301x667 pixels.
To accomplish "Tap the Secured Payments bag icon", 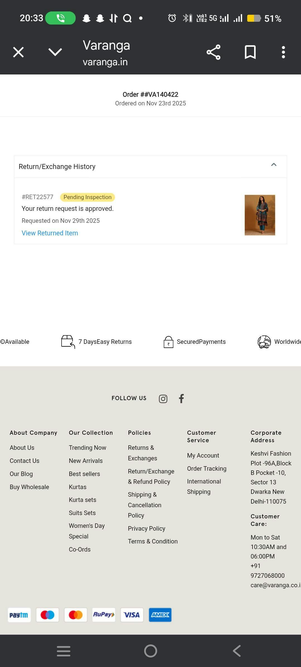I will pos(168,342).
